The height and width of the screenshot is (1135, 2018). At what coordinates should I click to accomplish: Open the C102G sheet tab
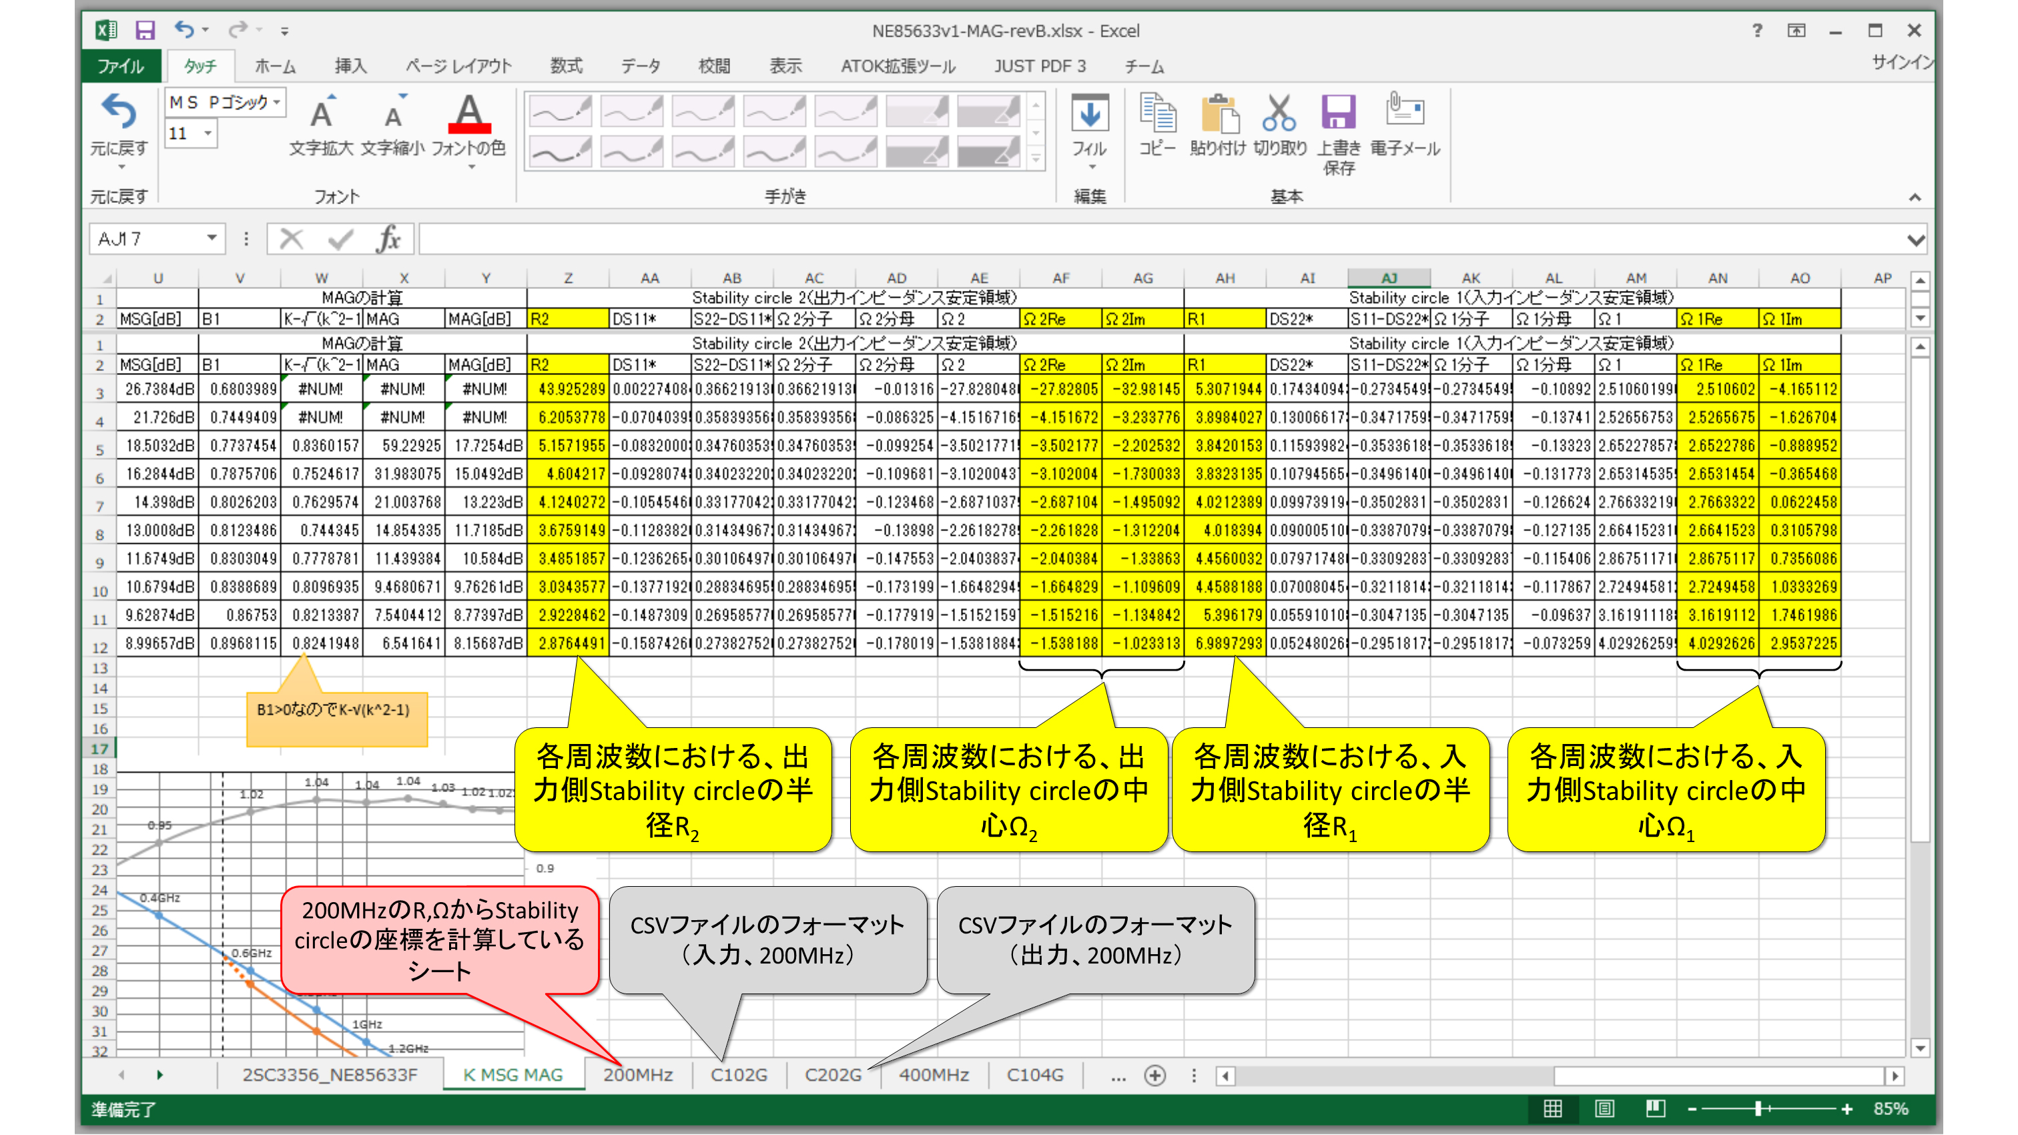click(x=739, y=1076)
